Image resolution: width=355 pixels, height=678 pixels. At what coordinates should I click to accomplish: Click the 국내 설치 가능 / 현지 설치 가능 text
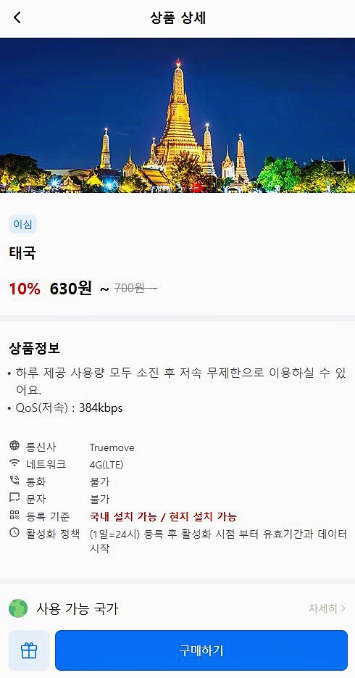[x=163, y=516]
